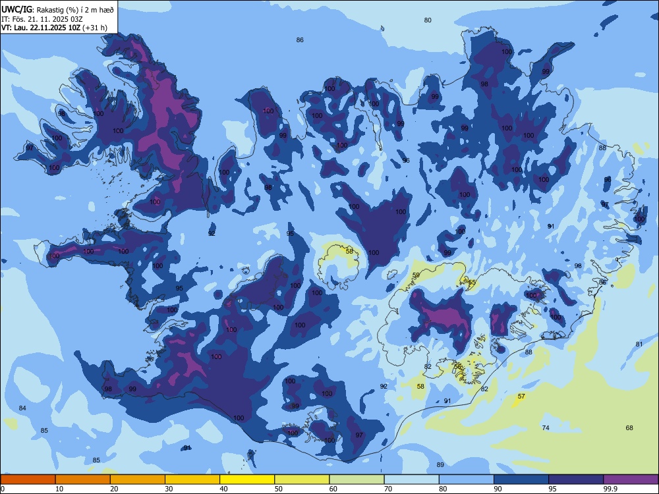Select the '55' humidity value on the map
This screenshot has width=659, height=494.
[472, 283]
